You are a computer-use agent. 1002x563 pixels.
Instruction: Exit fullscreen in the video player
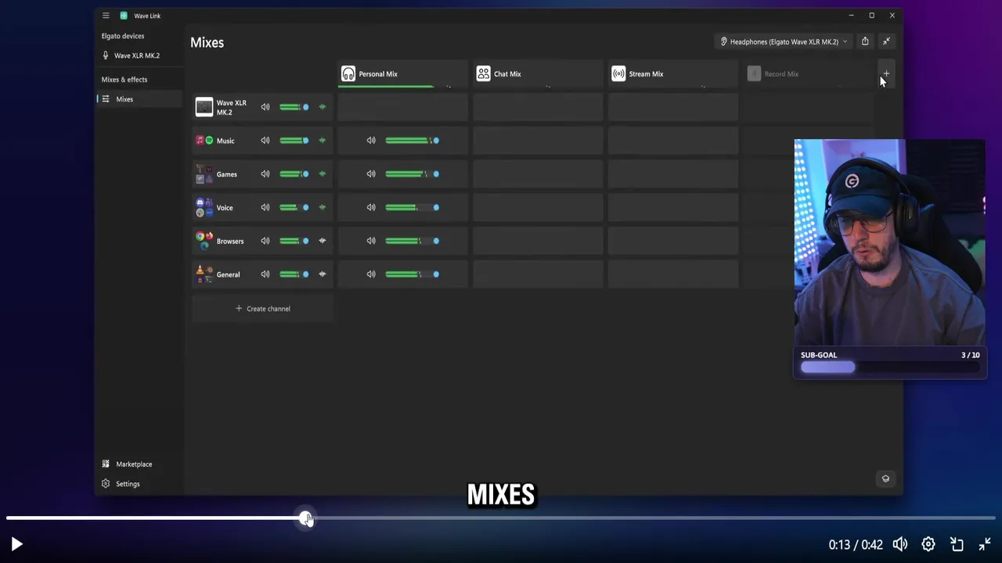985,544
